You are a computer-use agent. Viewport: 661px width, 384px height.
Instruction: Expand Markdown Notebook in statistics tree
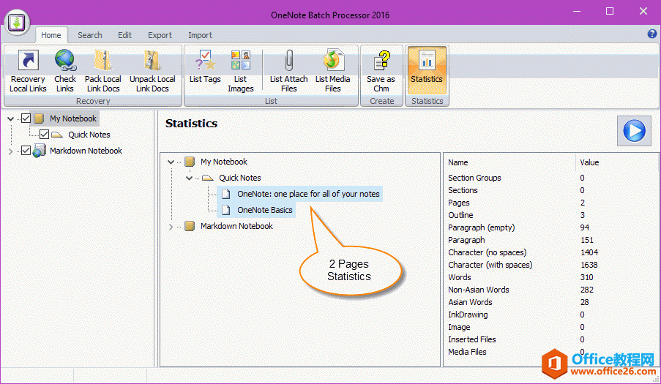click(171, 227)
